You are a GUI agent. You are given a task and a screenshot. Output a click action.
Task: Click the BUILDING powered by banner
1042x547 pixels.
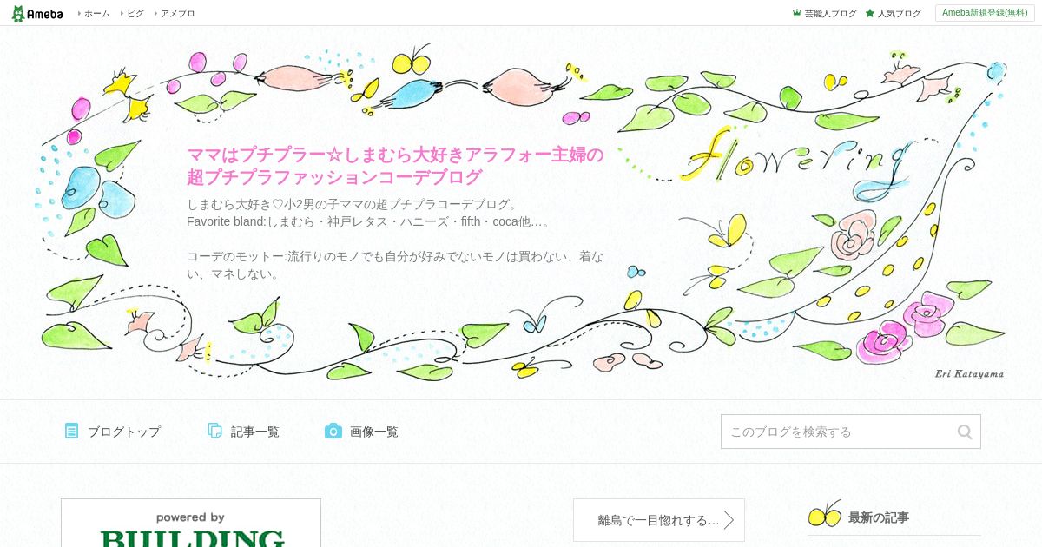point(191,523)
